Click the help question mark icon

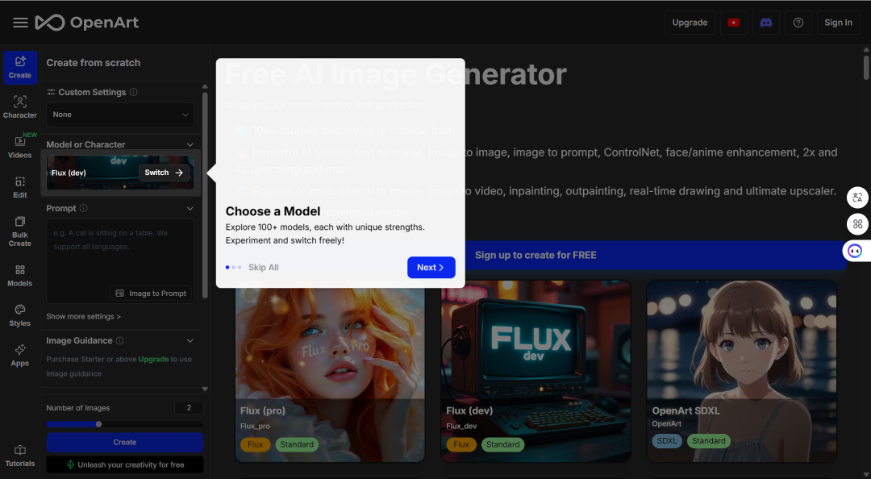click(798, 23)
